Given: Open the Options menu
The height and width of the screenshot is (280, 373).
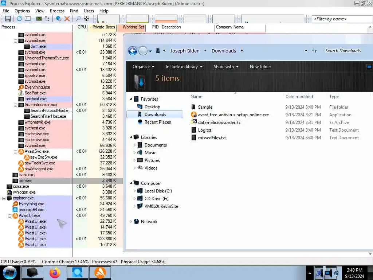Looking at the screenshot, I should [x=22, y=11].
